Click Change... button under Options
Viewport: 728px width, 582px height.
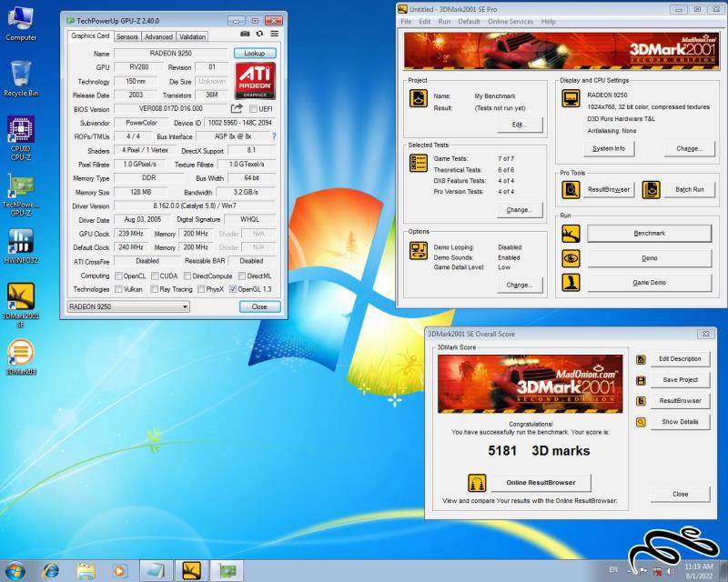coord(520,285)
